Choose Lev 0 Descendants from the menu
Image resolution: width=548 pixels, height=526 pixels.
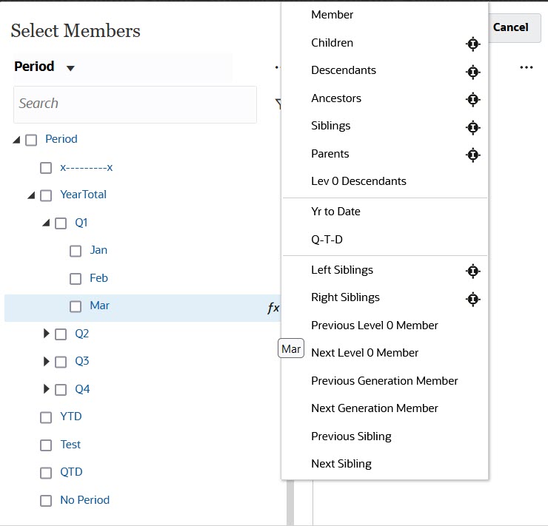(x=358, y=181)
